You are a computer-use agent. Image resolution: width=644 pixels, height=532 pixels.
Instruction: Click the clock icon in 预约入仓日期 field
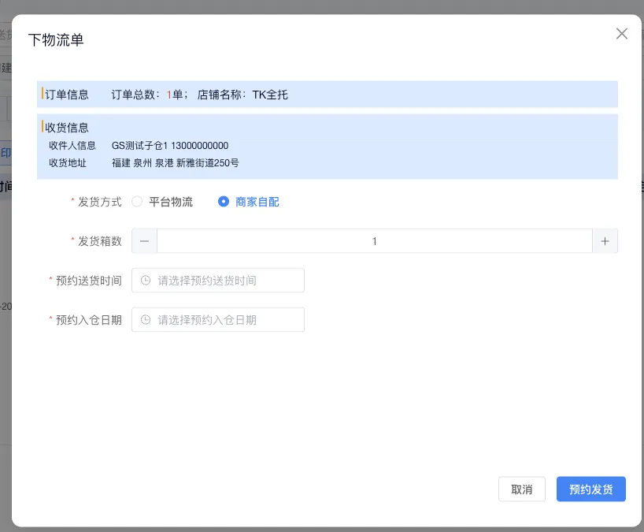point(146,319)
